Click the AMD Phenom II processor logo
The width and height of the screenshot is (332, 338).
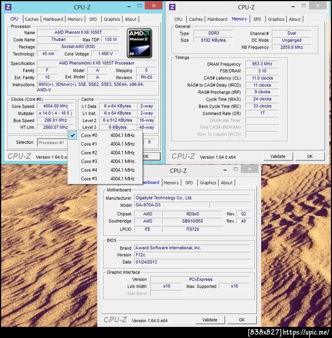pyautogui.click(x=139, y=43)
